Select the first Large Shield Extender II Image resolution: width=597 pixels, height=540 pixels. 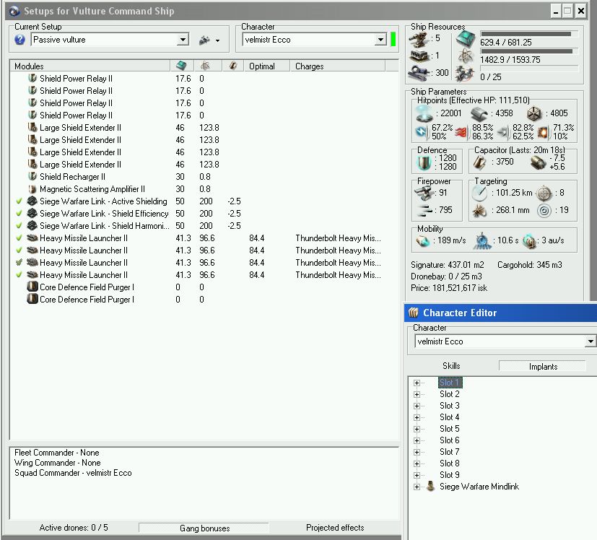[x=204, y=128]
